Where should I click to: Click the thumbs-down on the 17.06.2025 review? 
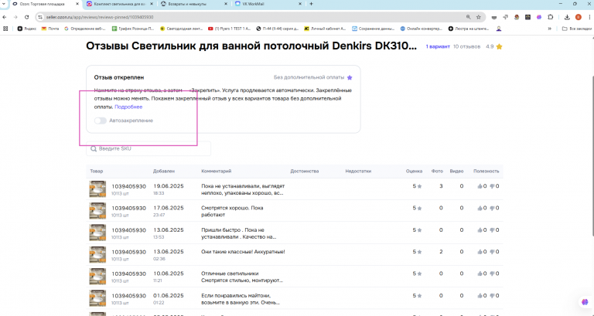click(x=492, y=208)
